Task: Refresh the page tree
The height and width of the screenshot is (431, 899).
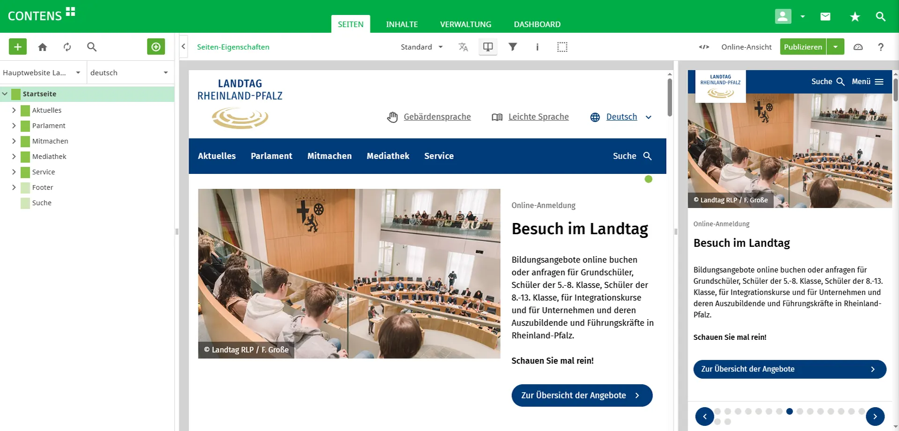Action: [67, 47]
